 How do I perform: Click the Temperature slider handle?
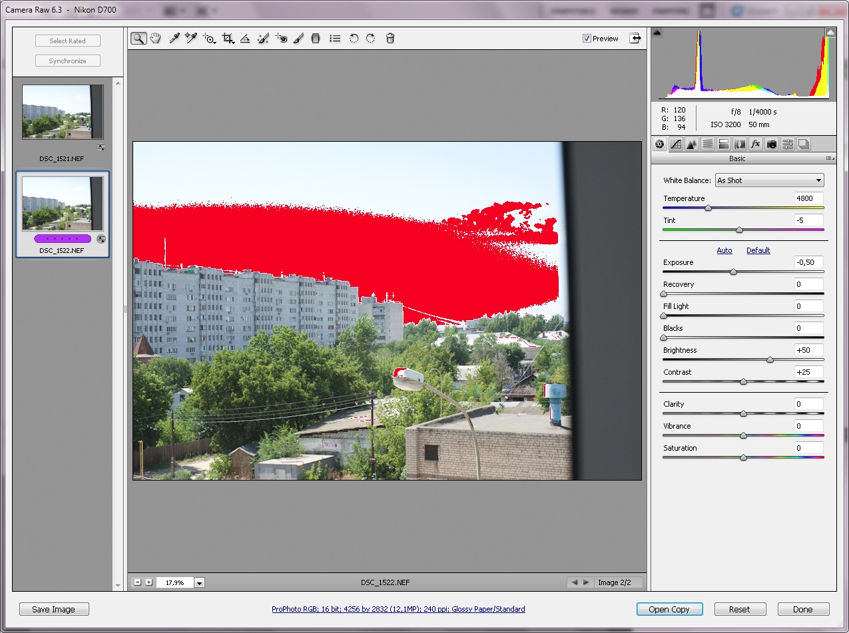click(708, 208)
